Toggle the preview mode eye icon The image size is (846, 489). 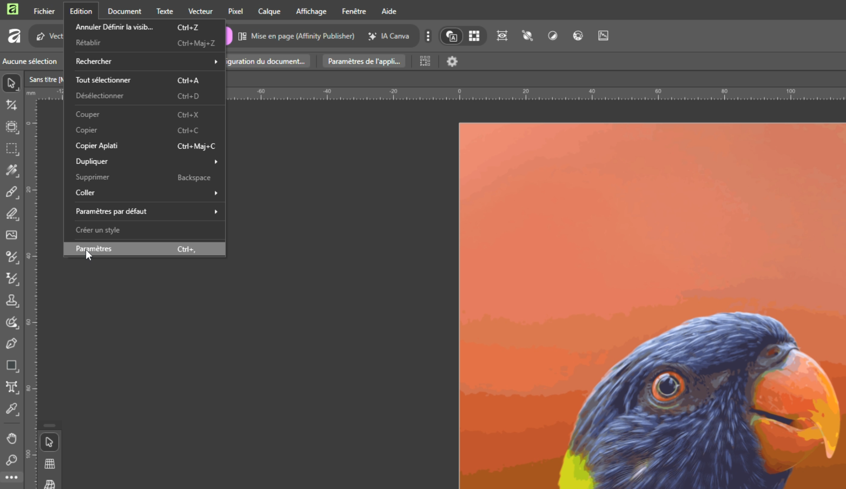(x=502, y=36)
